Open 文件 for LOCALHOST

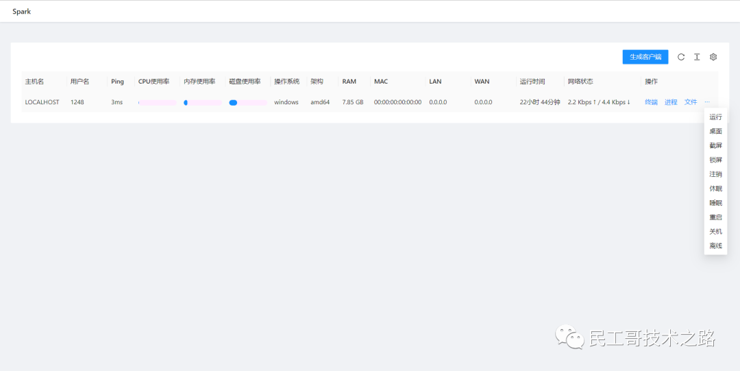[x=691, y=102]
